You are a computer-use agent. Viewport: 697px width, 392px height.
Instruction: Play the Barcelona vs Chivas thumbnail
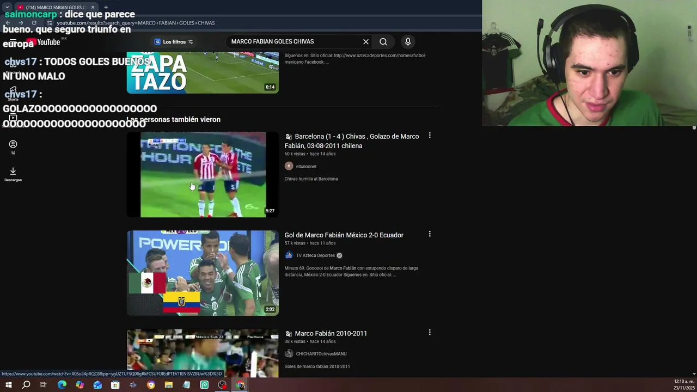tap(203, 174)
